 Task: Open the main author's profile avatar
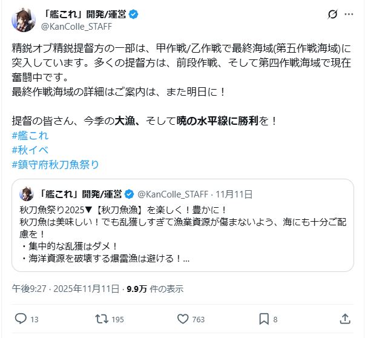pos(22,21)
